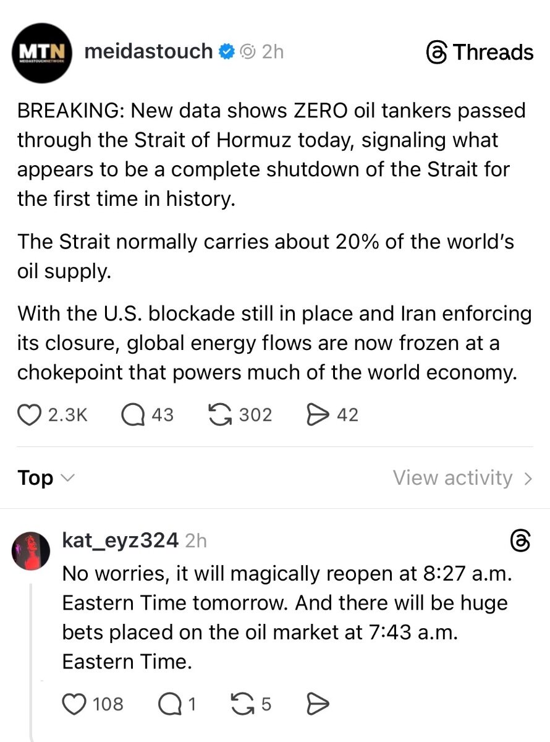Tap the 2h timestamp on the meidastouch post
550x742 pixels.
[273, 52]
